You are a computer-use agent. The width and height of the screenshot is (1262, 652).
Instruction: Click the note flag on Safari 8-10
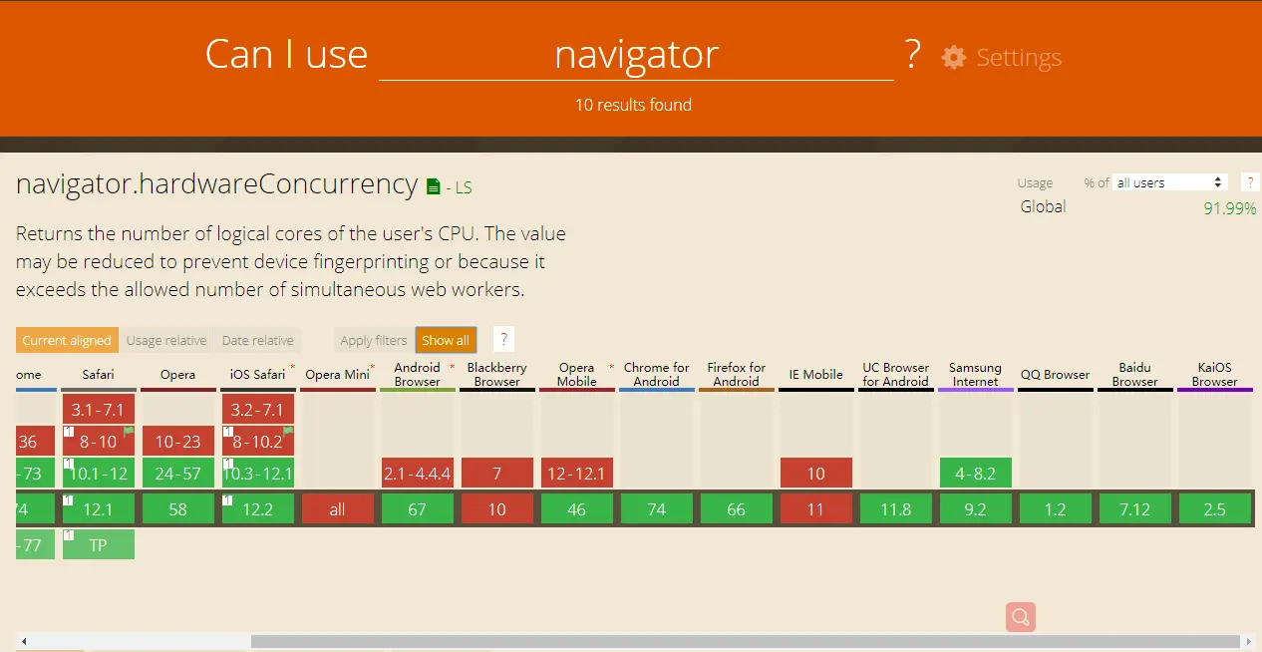pos(129,432)
